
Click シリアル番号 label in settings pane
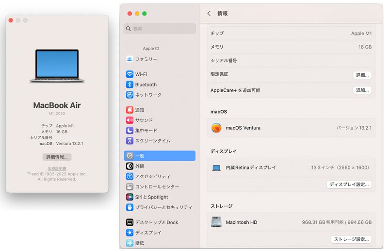(x=224, y=61)
